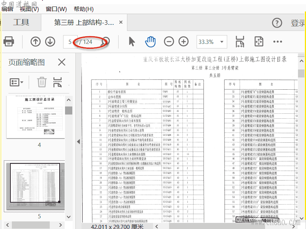Click thumbnail panel scroll up arrow
This screenshot has height=229, width=306.
(69, 100)
